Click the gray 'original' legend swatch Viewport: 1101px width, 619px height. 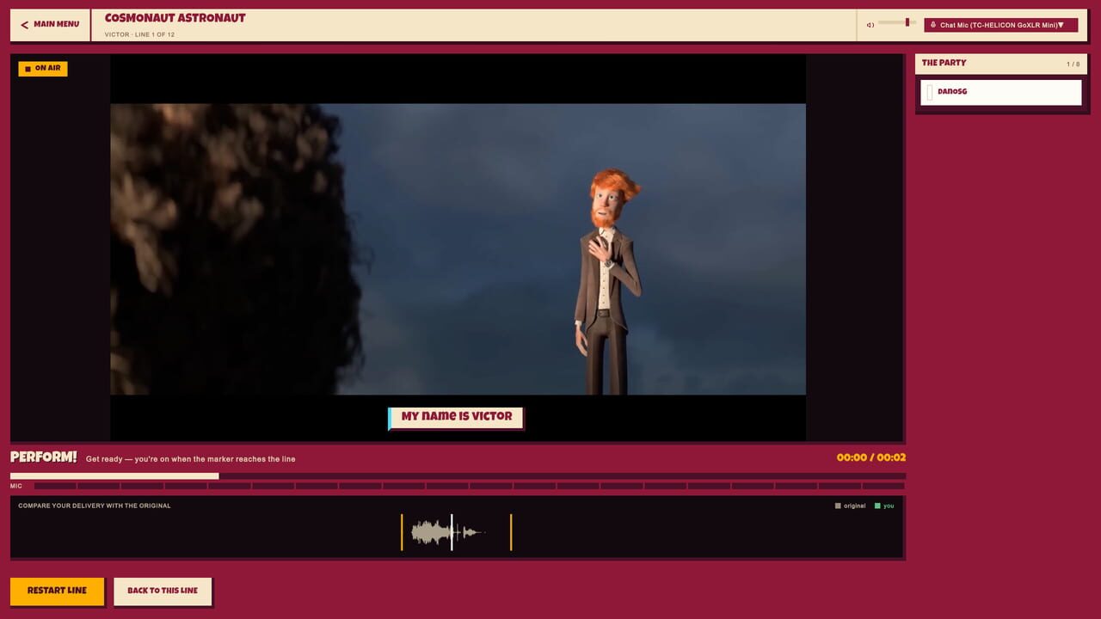838,506
